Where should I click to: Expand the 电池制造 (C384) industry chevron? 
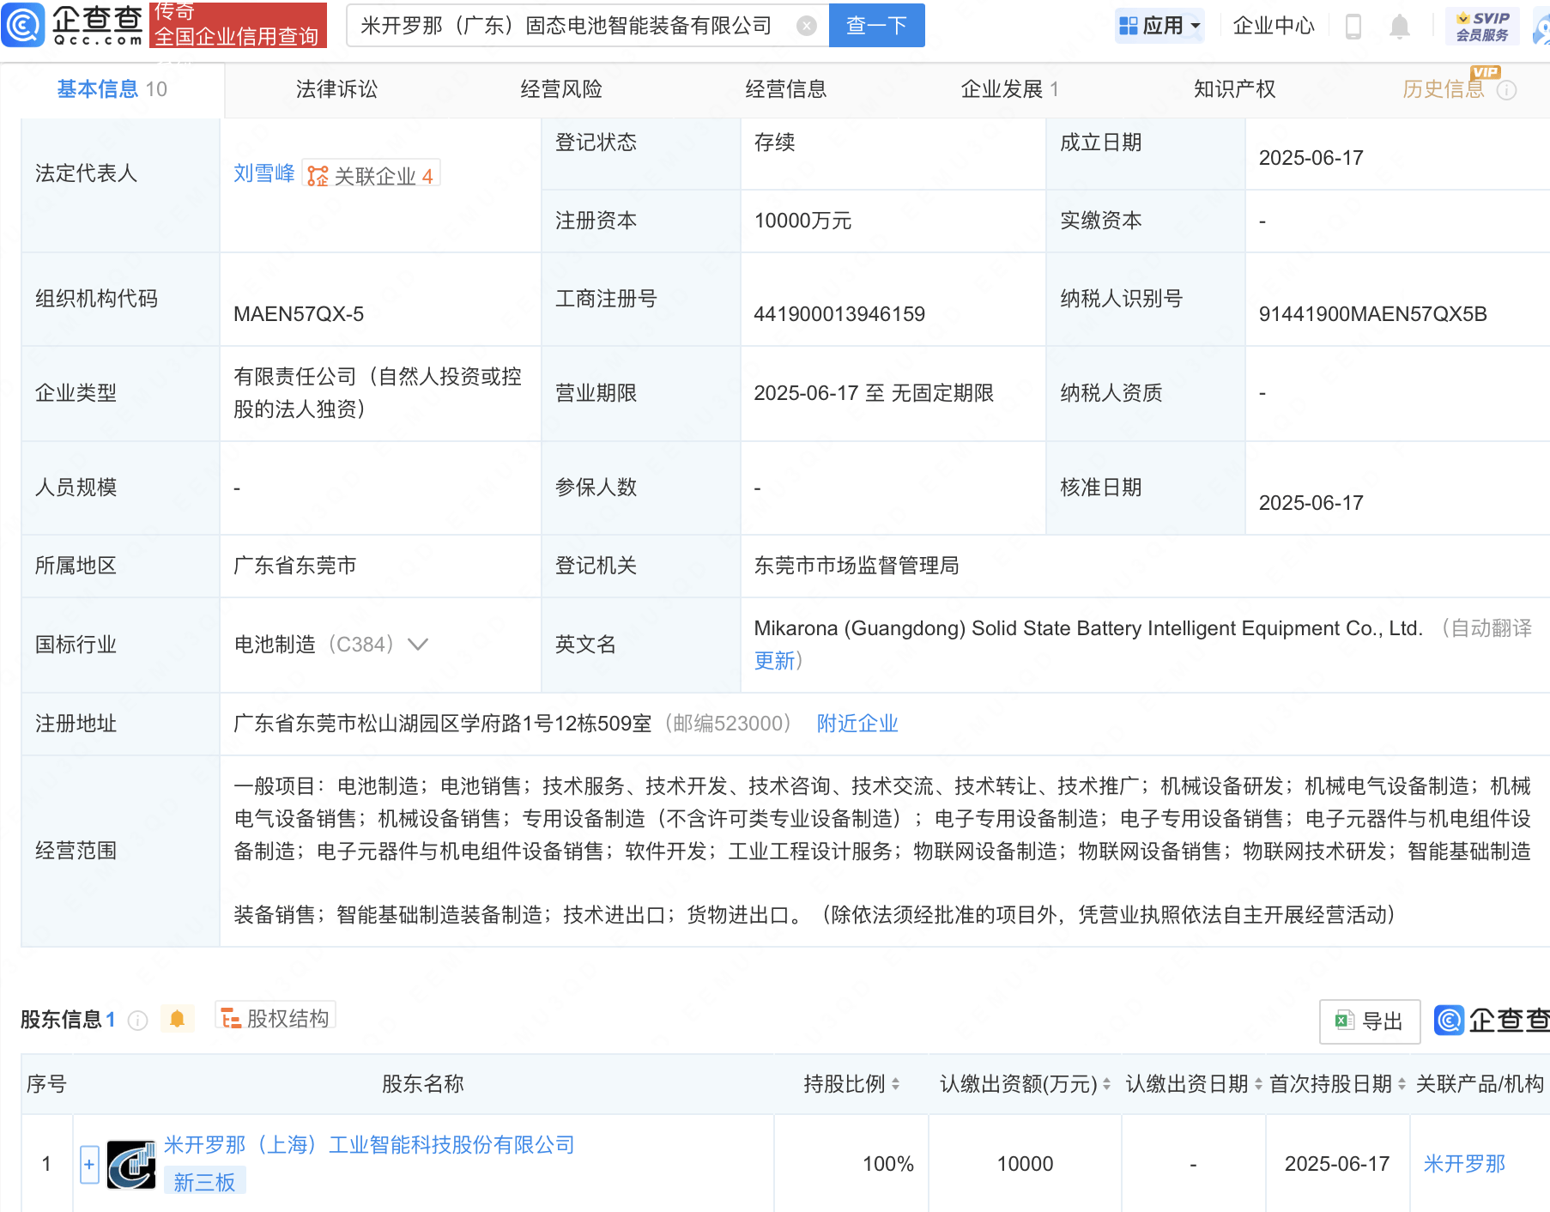click(x=418, y=645)
